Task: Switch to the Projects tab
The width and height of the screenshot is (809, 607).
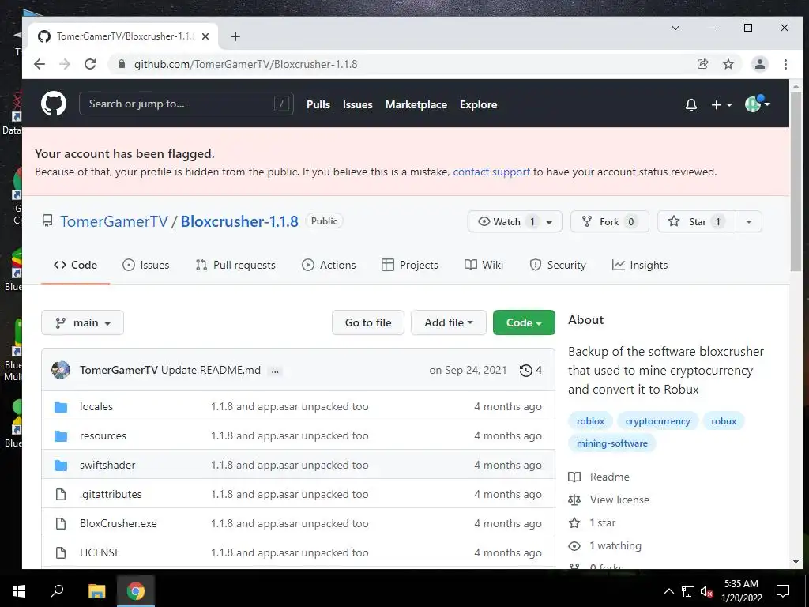Action: click(x=410, y=265)
